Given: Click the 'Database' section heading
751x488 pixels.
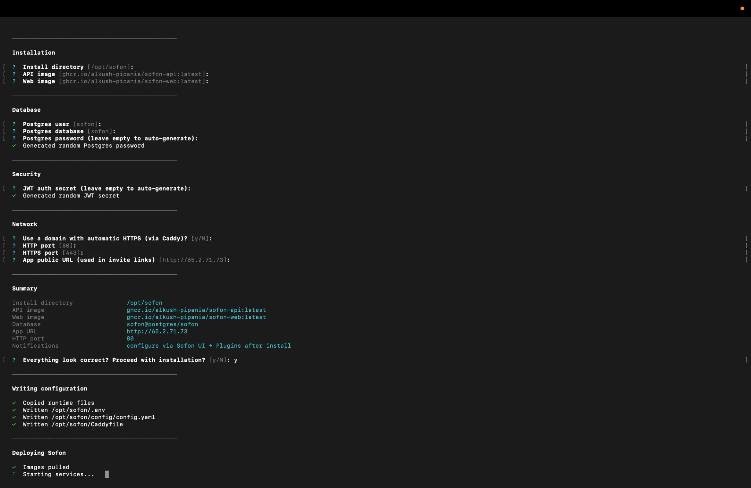Looking at the screenshot, I should pyautogui.click(x=26, y=110).
